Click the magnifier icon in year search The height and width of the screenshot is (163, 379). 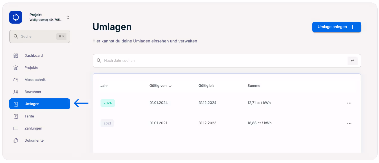(99, 61)
